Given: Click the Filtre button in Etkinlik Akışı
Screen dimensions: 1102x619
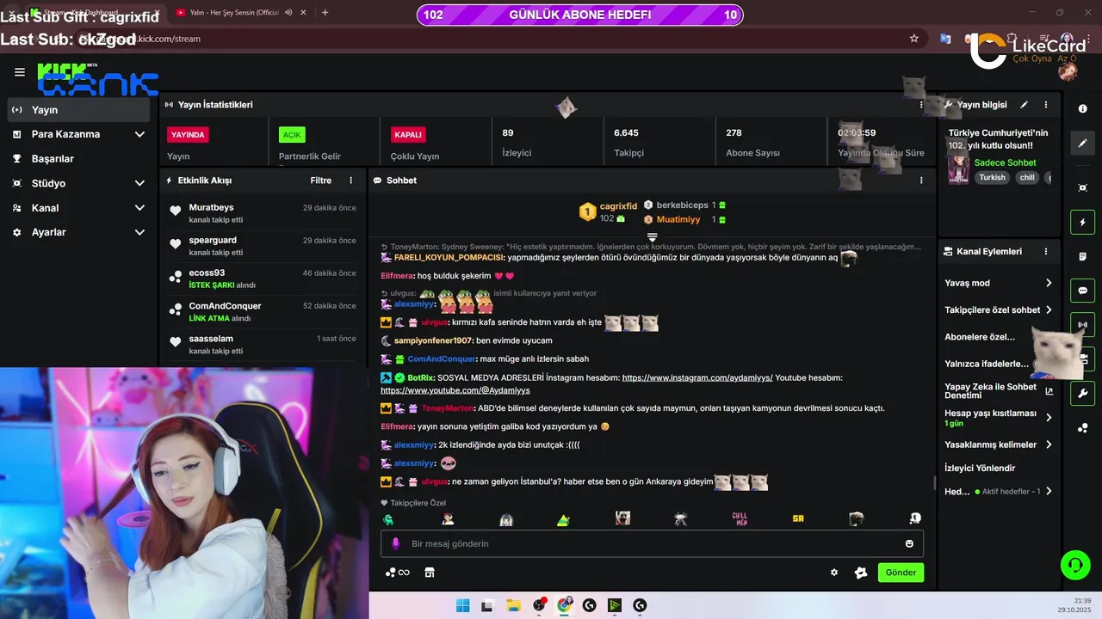Looking at the screenshot, I should tap(321, 181).
